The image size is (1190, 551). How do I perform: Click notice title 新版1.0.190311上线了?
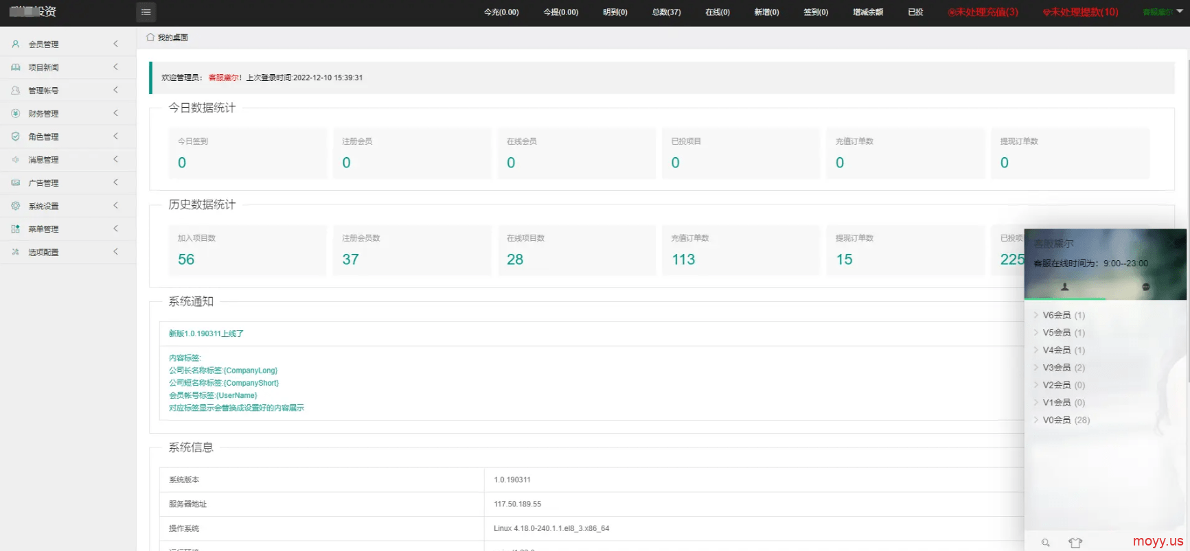point(206,333)
